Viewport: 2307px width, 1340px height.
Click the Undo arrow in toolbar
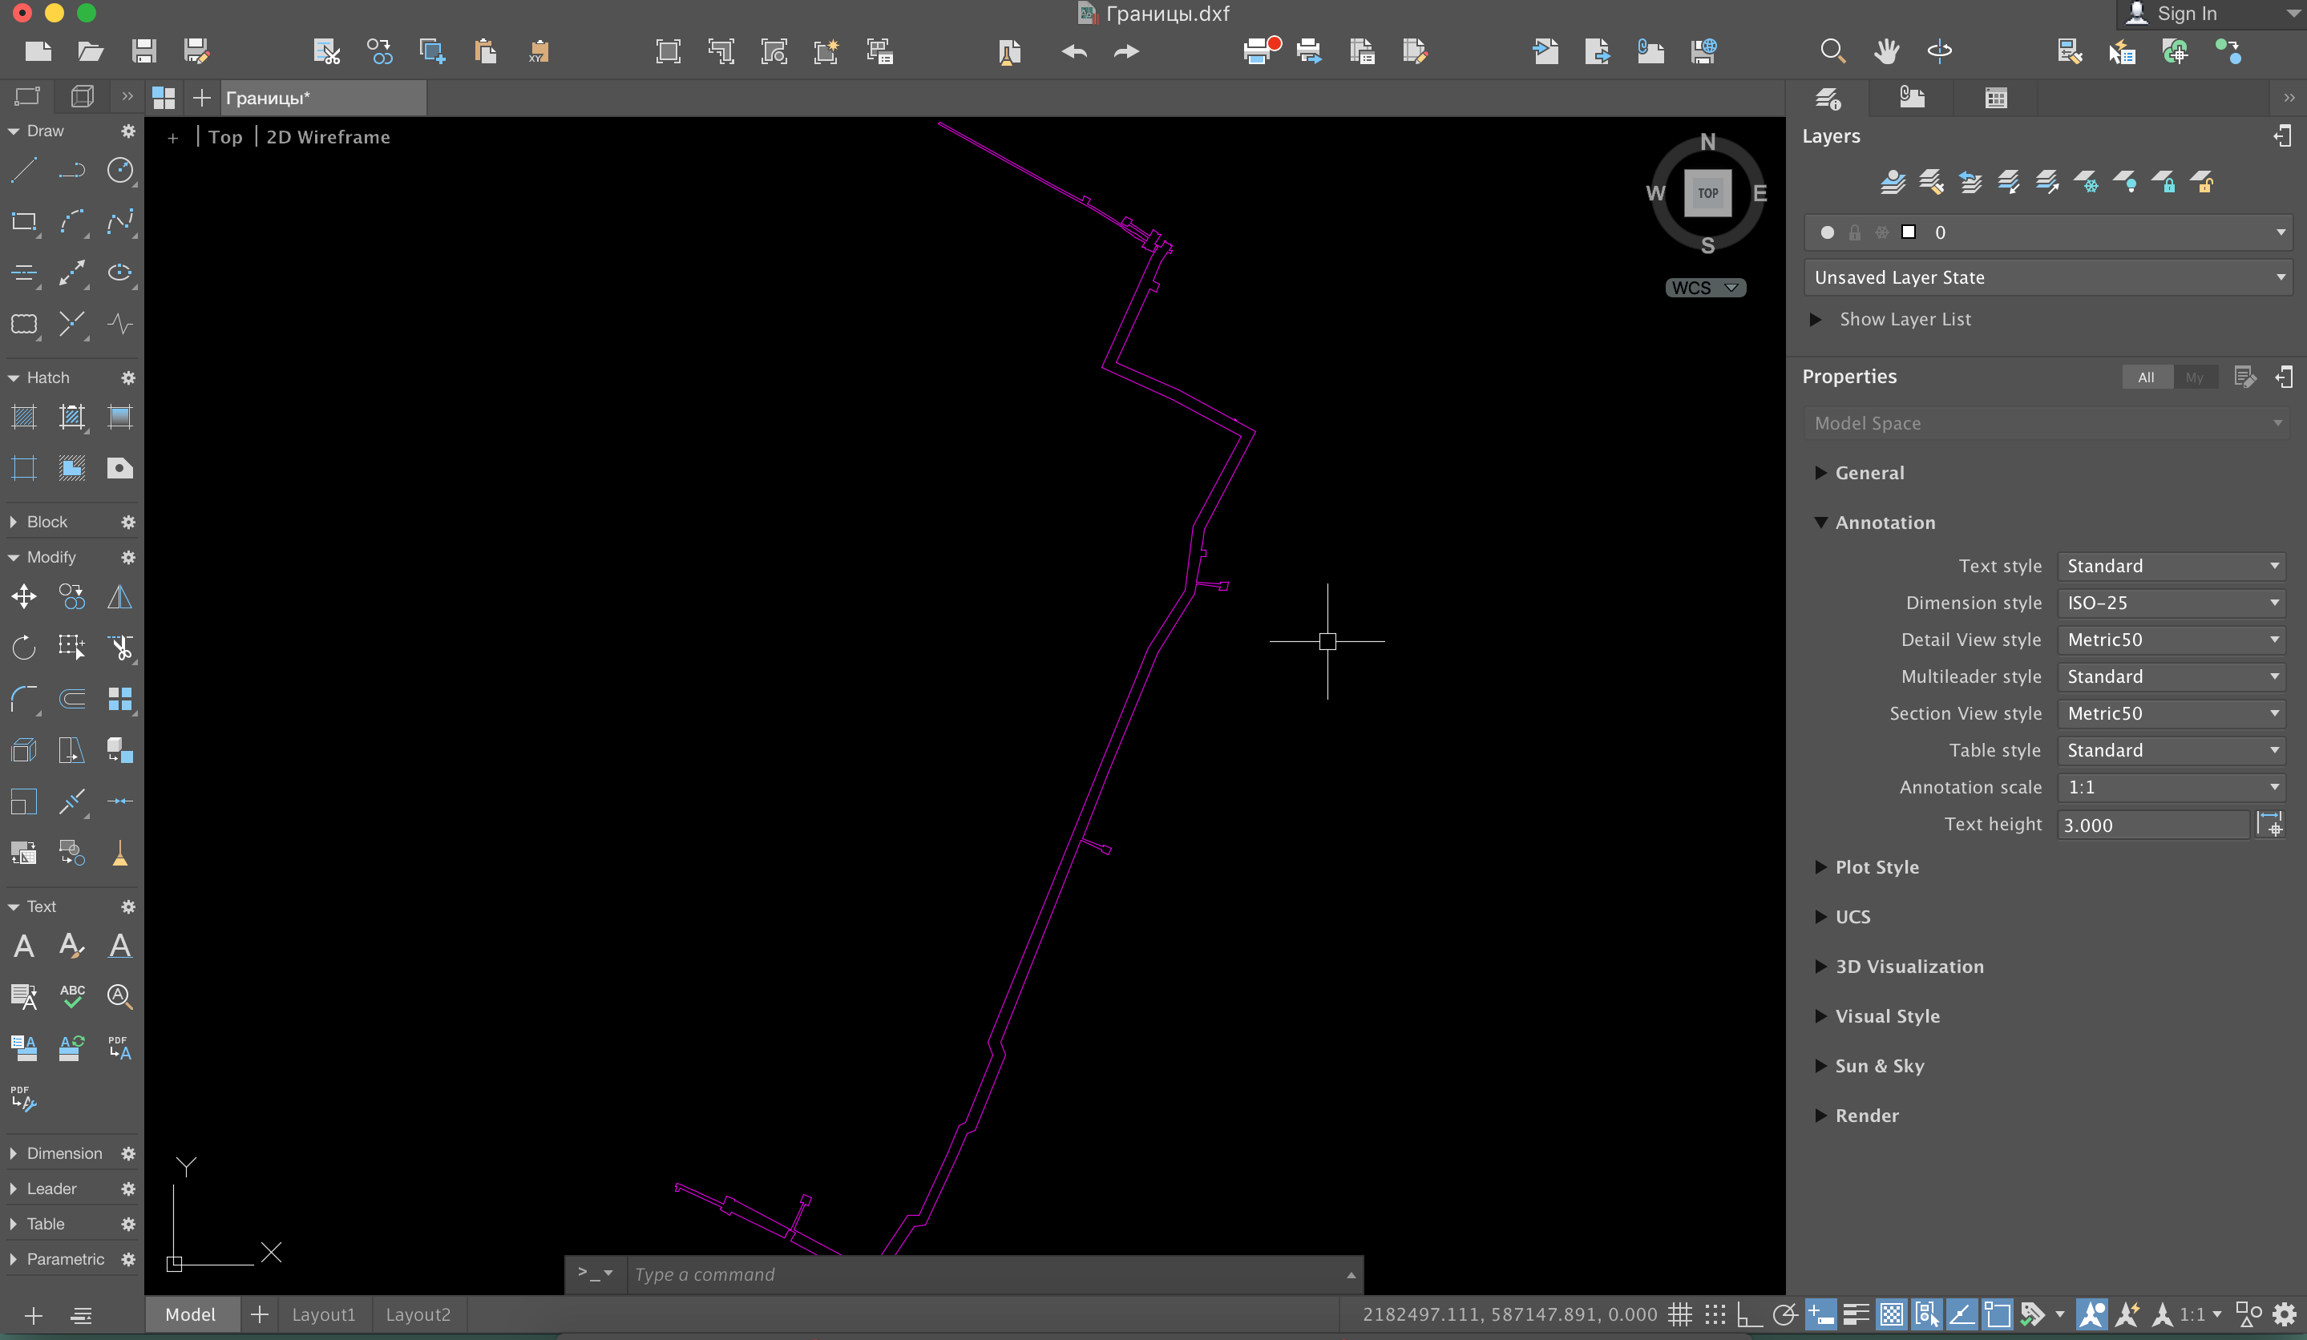pyautogui.click(x=1074, y=52)
